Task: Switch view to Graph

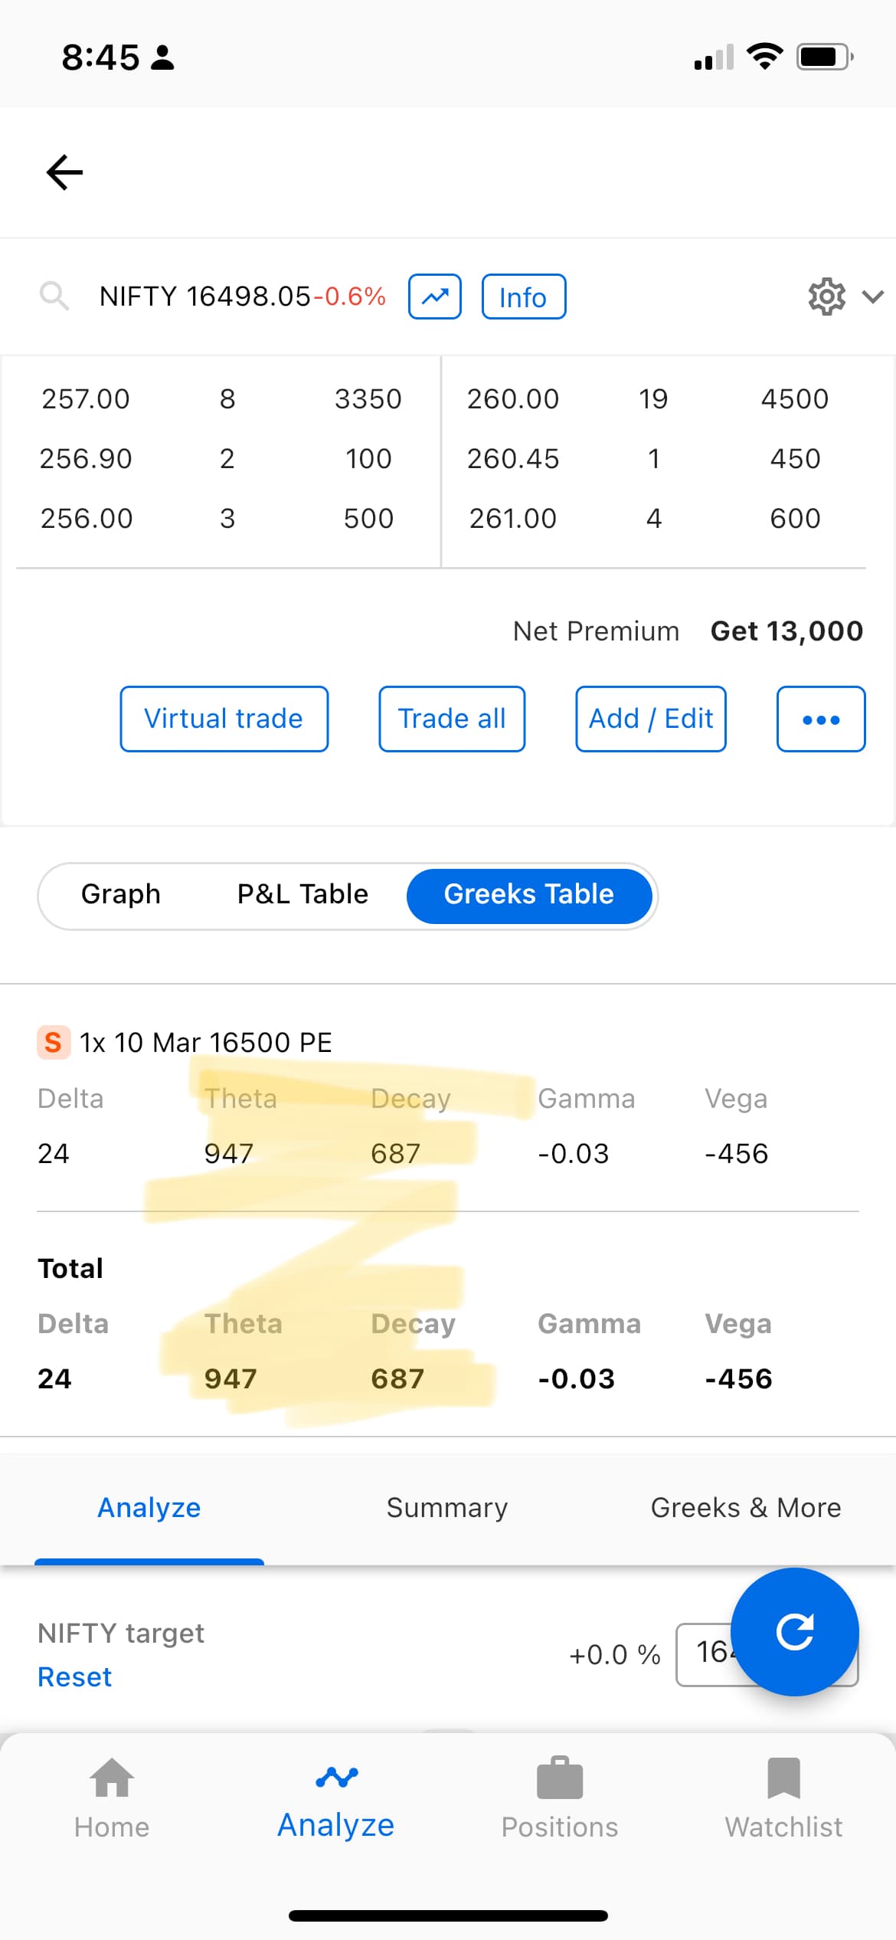Action: (x=121, y=894)
